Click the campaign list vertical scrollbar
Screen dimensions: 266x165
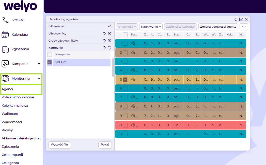click(113, 68)
